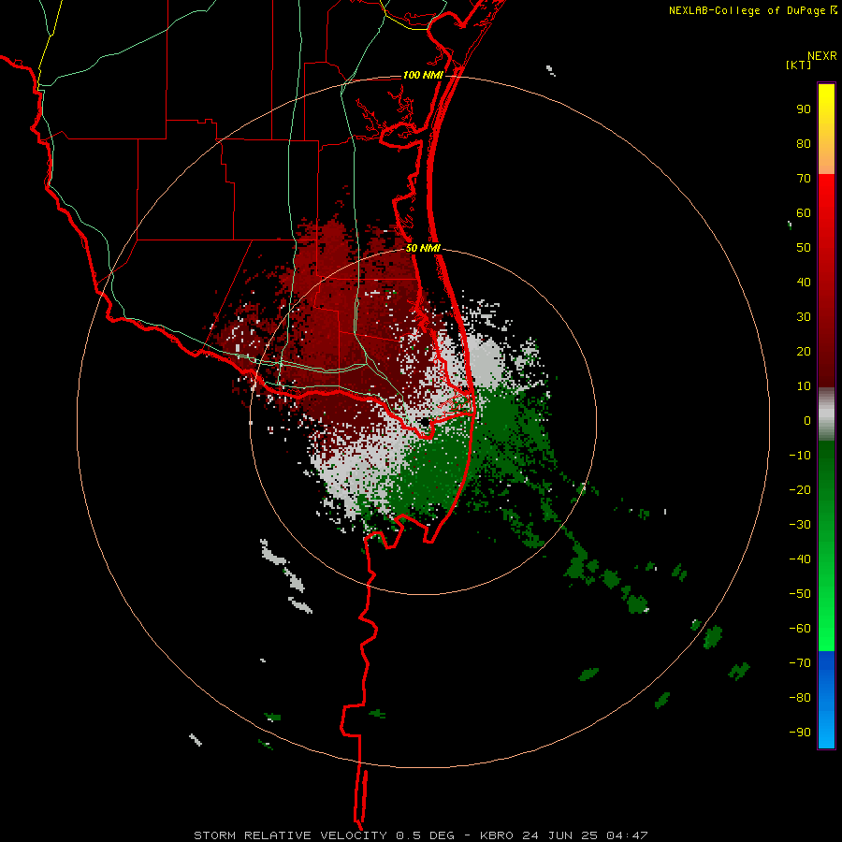Click the -50 knot label on the scale
This screenshot has width=842, height=842.
click(800, 594)
